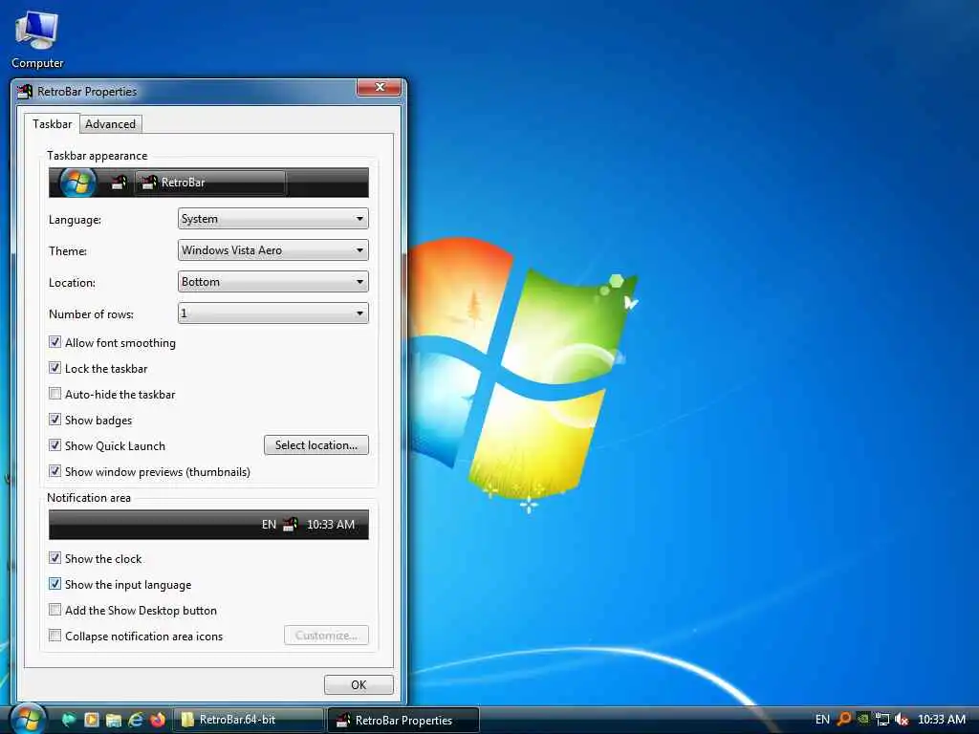Uncheck Lock the taskbar
This screenshot has width=979, height=734.
54,368
